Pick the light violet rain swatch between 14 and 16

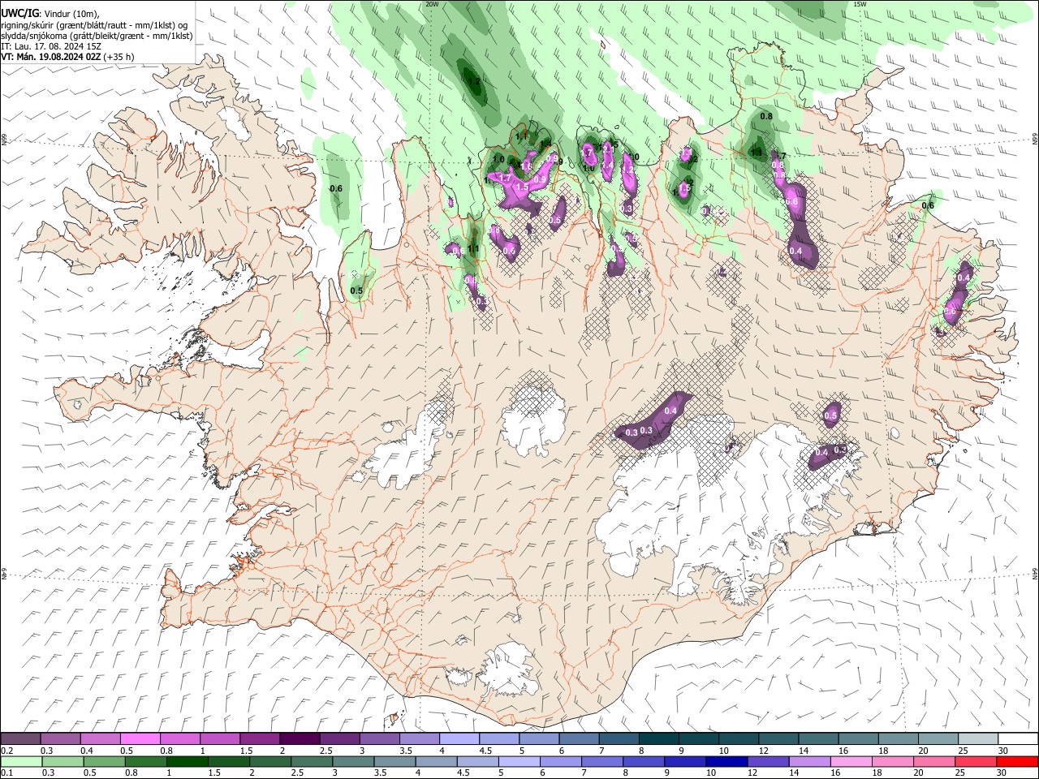[x=809, y=761]
